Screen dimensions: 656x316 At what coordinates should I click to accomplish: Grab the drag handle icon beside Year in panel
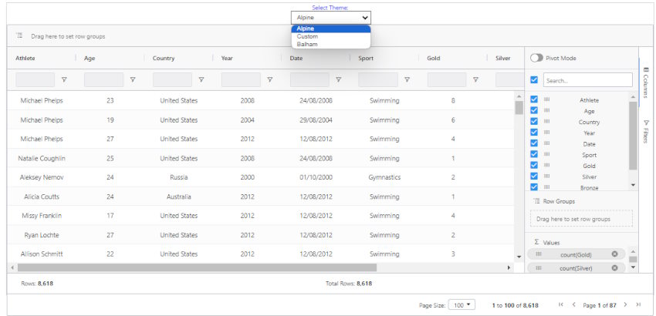click(x=546, y=132)
